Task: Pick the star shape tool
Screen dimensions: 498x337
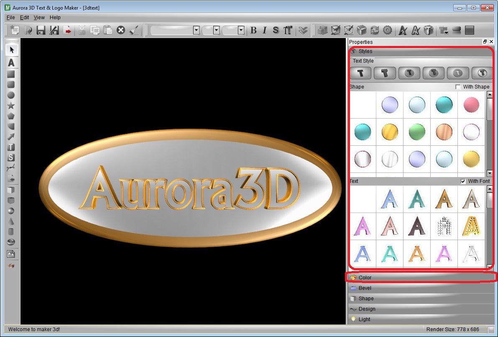Action: 12,105
